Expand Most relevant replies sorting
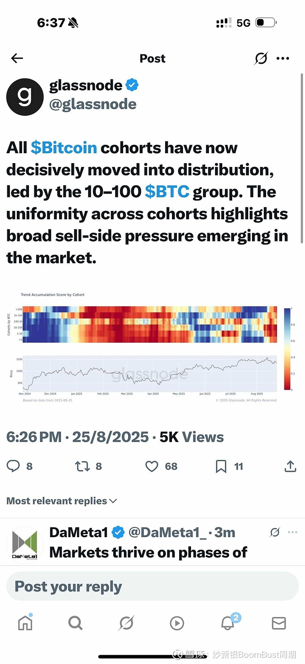 [x=62, y=501]
